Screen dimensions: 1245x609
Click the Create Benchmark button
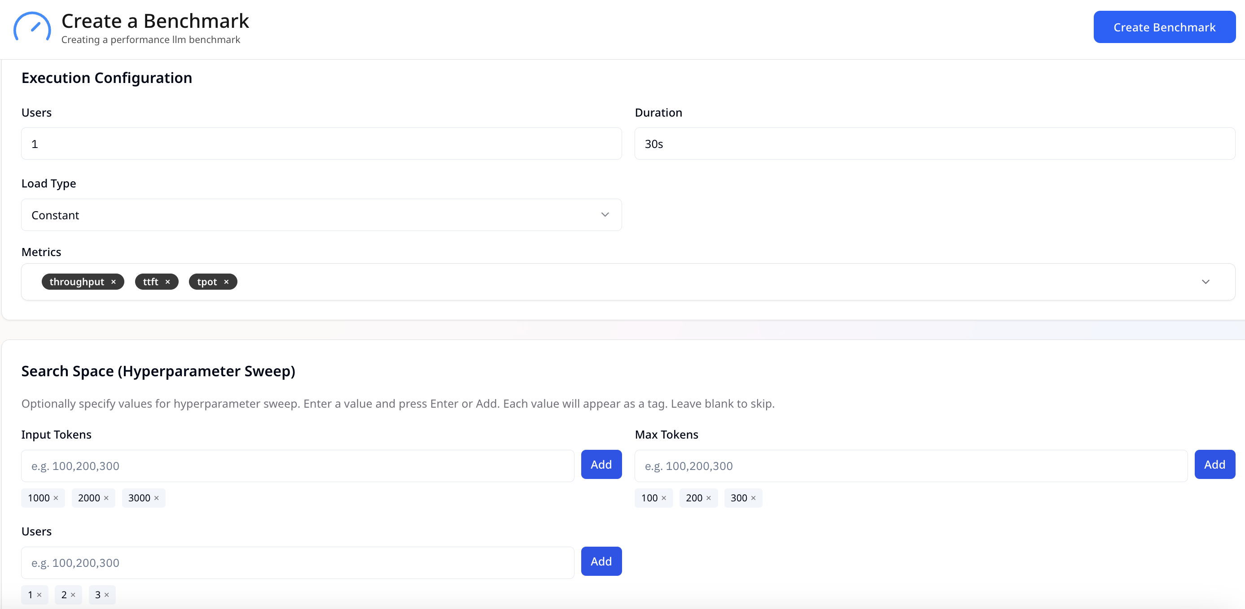pos(1164,27)
